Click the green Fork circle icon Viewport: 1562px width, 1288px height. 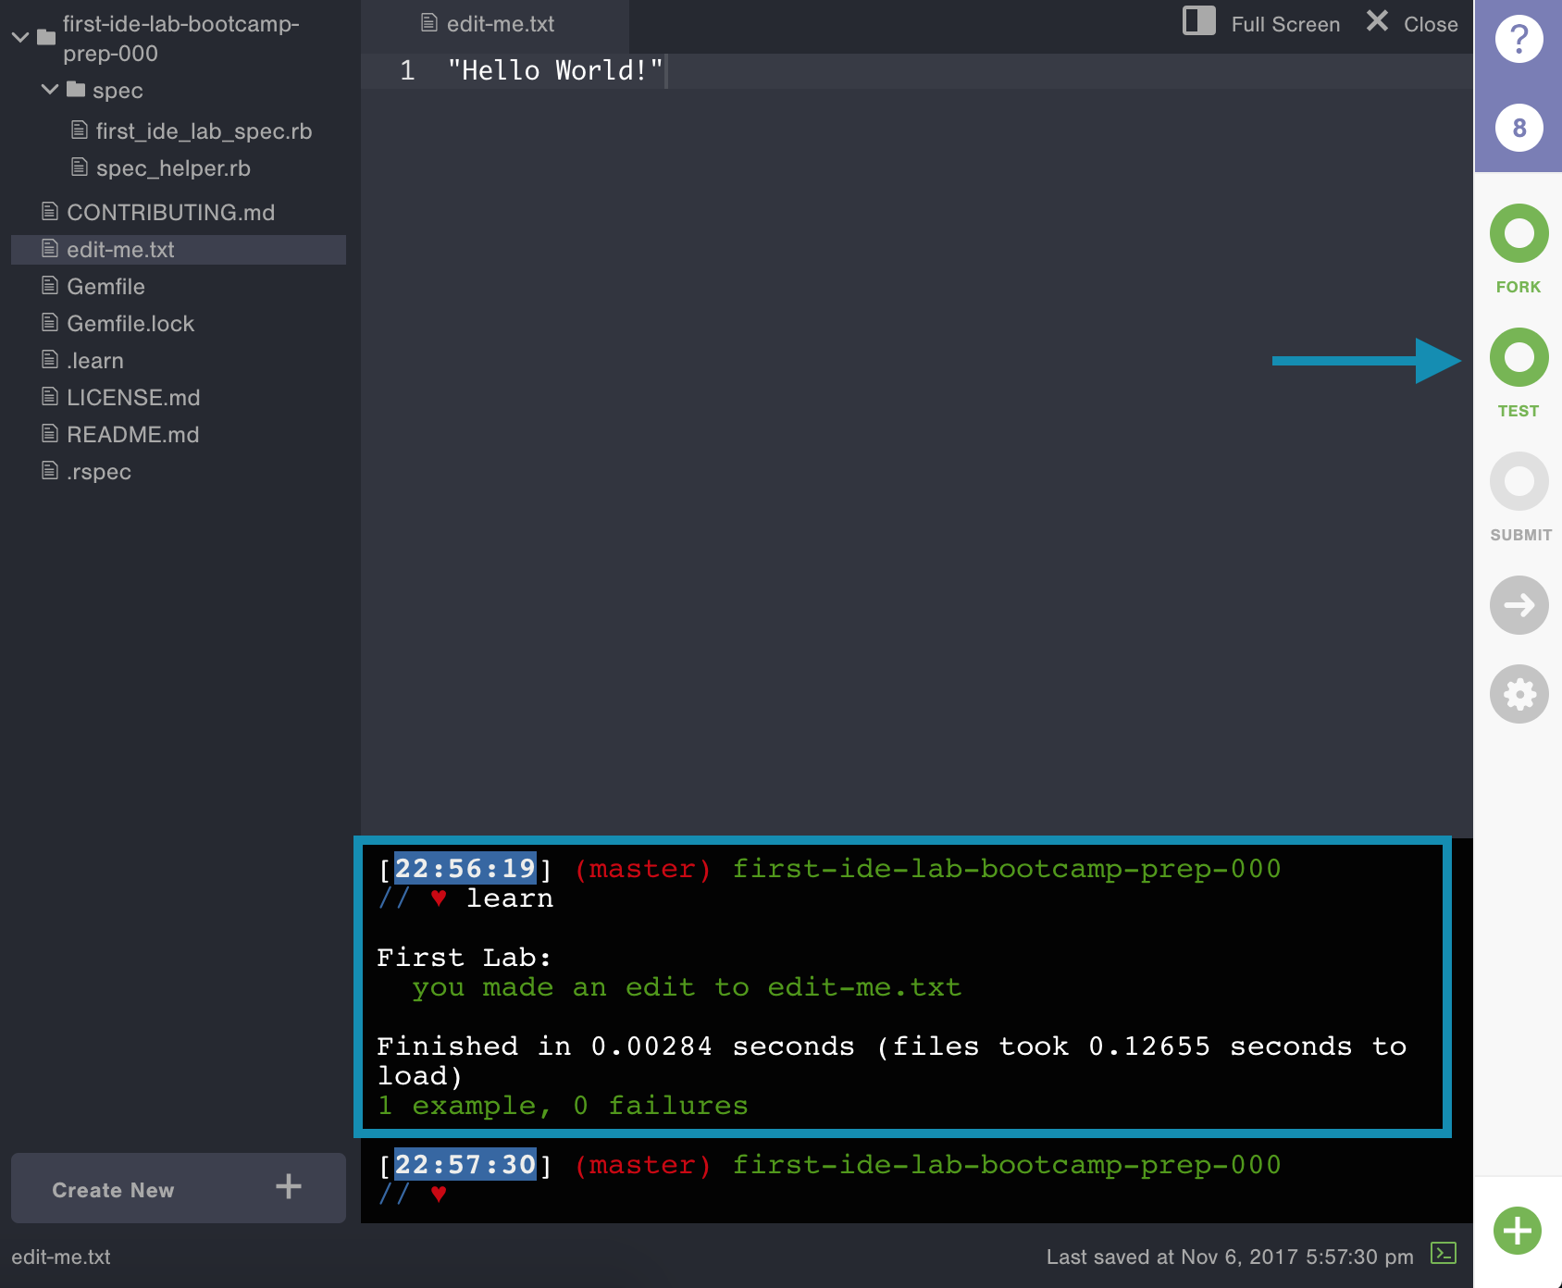pyautogui.click(x=1519, y=234)
